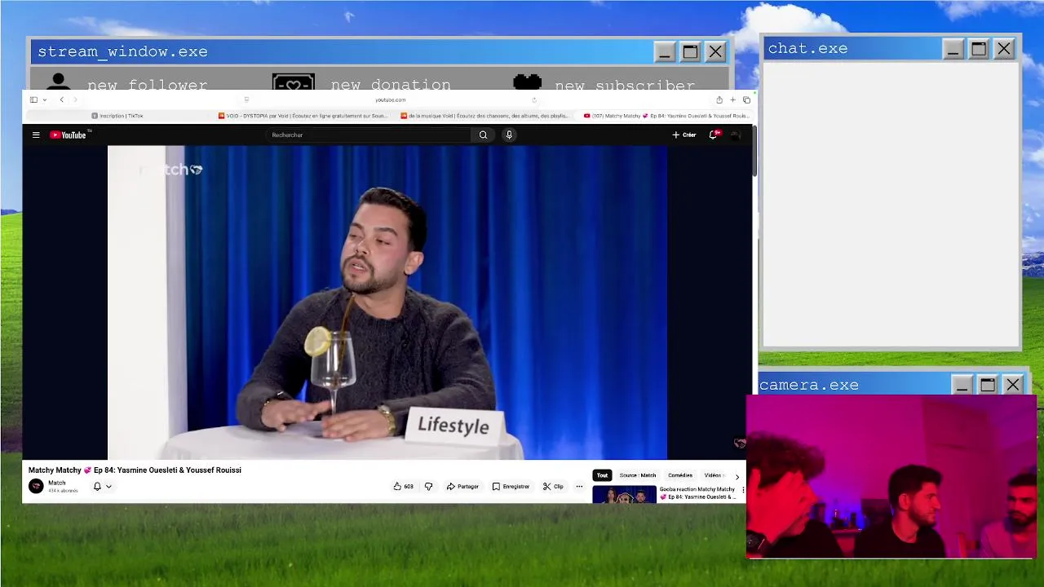Image resolution: width=1044 pixels, height=587 pixels.
Task: Click the new follower person icon
Action: pyautogui.click(x=58, y=82)
